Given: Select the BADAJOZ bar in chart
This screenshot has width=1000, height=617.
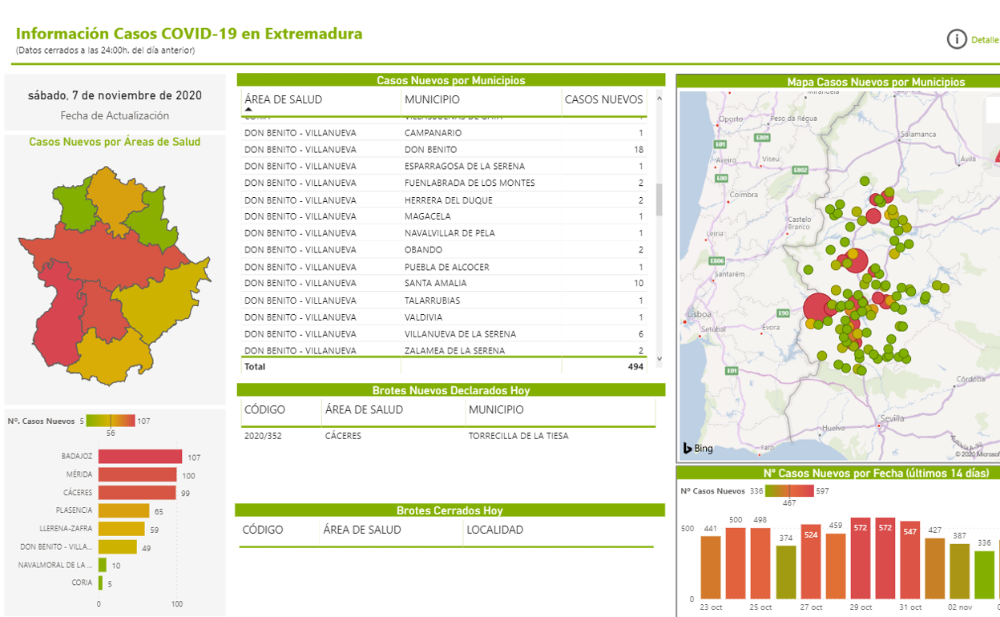Looking at the screenshot, I should [x=140, y=457].
